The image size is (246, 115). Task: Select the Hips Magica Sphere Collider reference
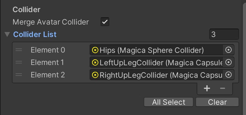(x=156, y=50)
